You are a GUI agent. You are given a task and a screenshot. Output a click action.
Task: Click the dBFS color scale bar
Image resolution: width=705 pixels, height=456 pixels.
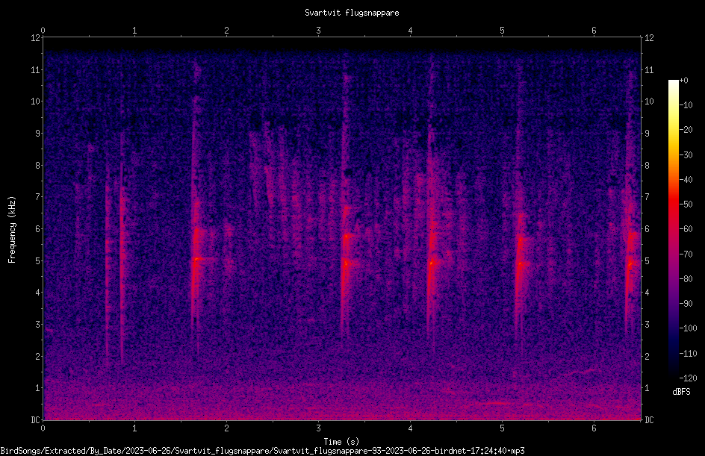tap(673, 229)
